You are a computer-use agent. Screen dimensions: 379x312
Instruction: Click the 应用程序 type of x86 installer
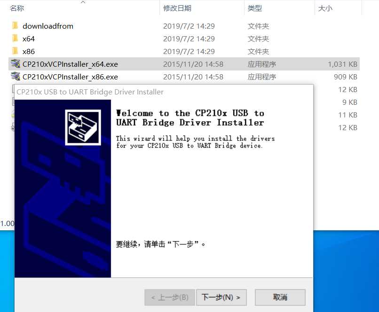(x=262, y=77)
